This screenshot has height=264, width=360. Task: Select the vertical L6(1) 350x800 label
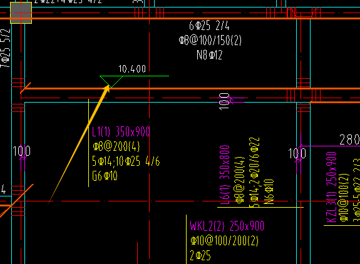pyautogui.click(x=225, y=175)
